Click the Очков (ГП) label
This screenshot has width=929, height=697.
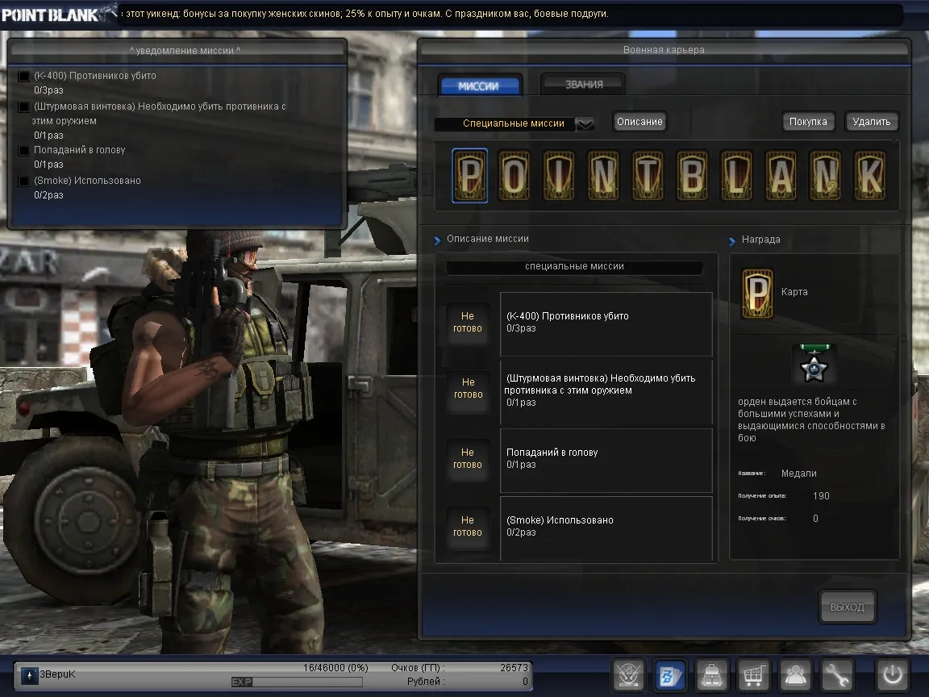pos(419,668)
